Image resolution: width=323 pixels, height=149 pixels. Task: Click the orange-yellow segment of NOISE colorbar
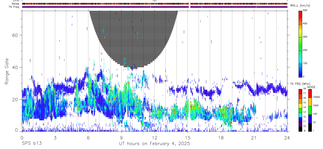310,102
